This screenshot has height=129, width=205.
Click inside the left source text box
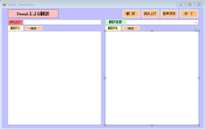click(54, 78)
